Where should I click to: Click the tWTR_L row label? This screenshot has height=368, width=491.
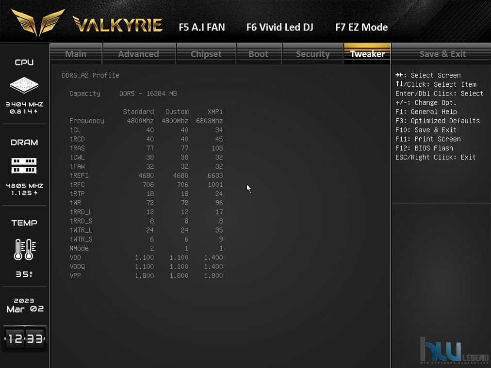click(81, 230)
